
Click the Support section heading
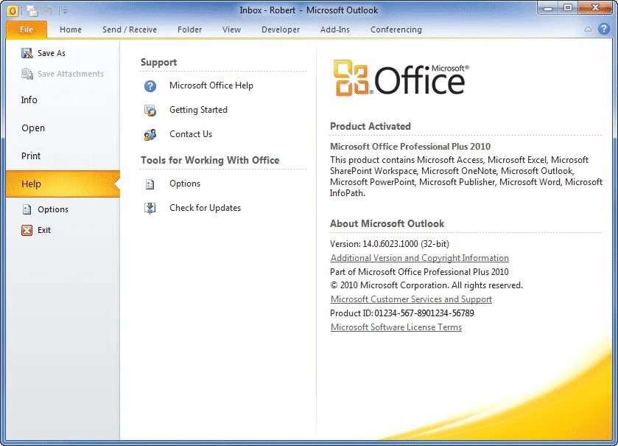click(158, 63)
